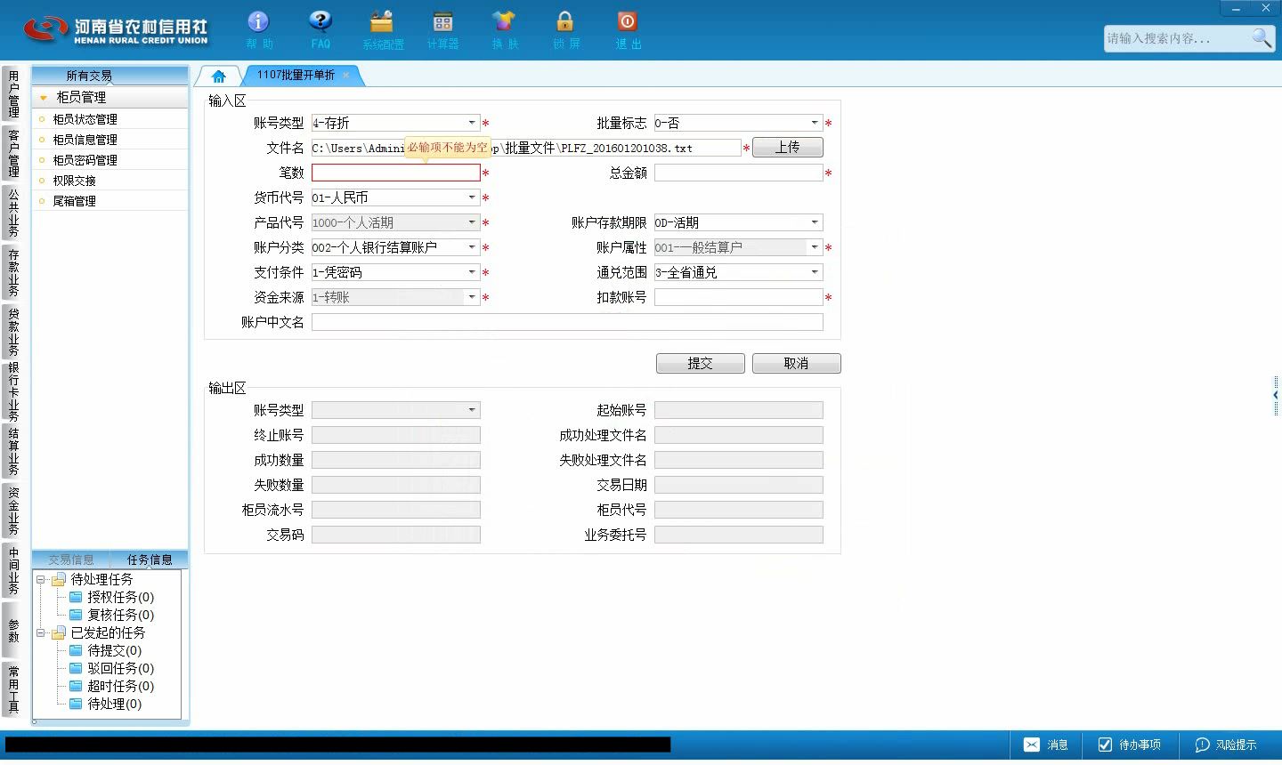This screenshot has height=765, width=1282.
Task: Select the 待处理(0) folder
Action: tap(105, 704)
